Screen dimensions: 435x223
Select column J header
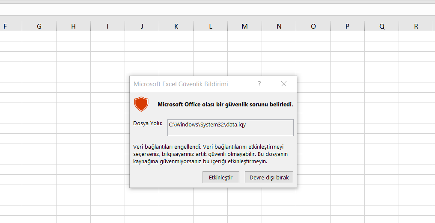coord(142,26)
